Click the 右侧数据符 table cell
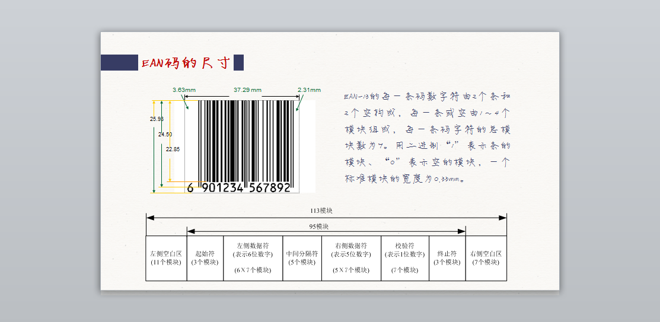Viewport: 660px width, 322px height. coord(352,258)
